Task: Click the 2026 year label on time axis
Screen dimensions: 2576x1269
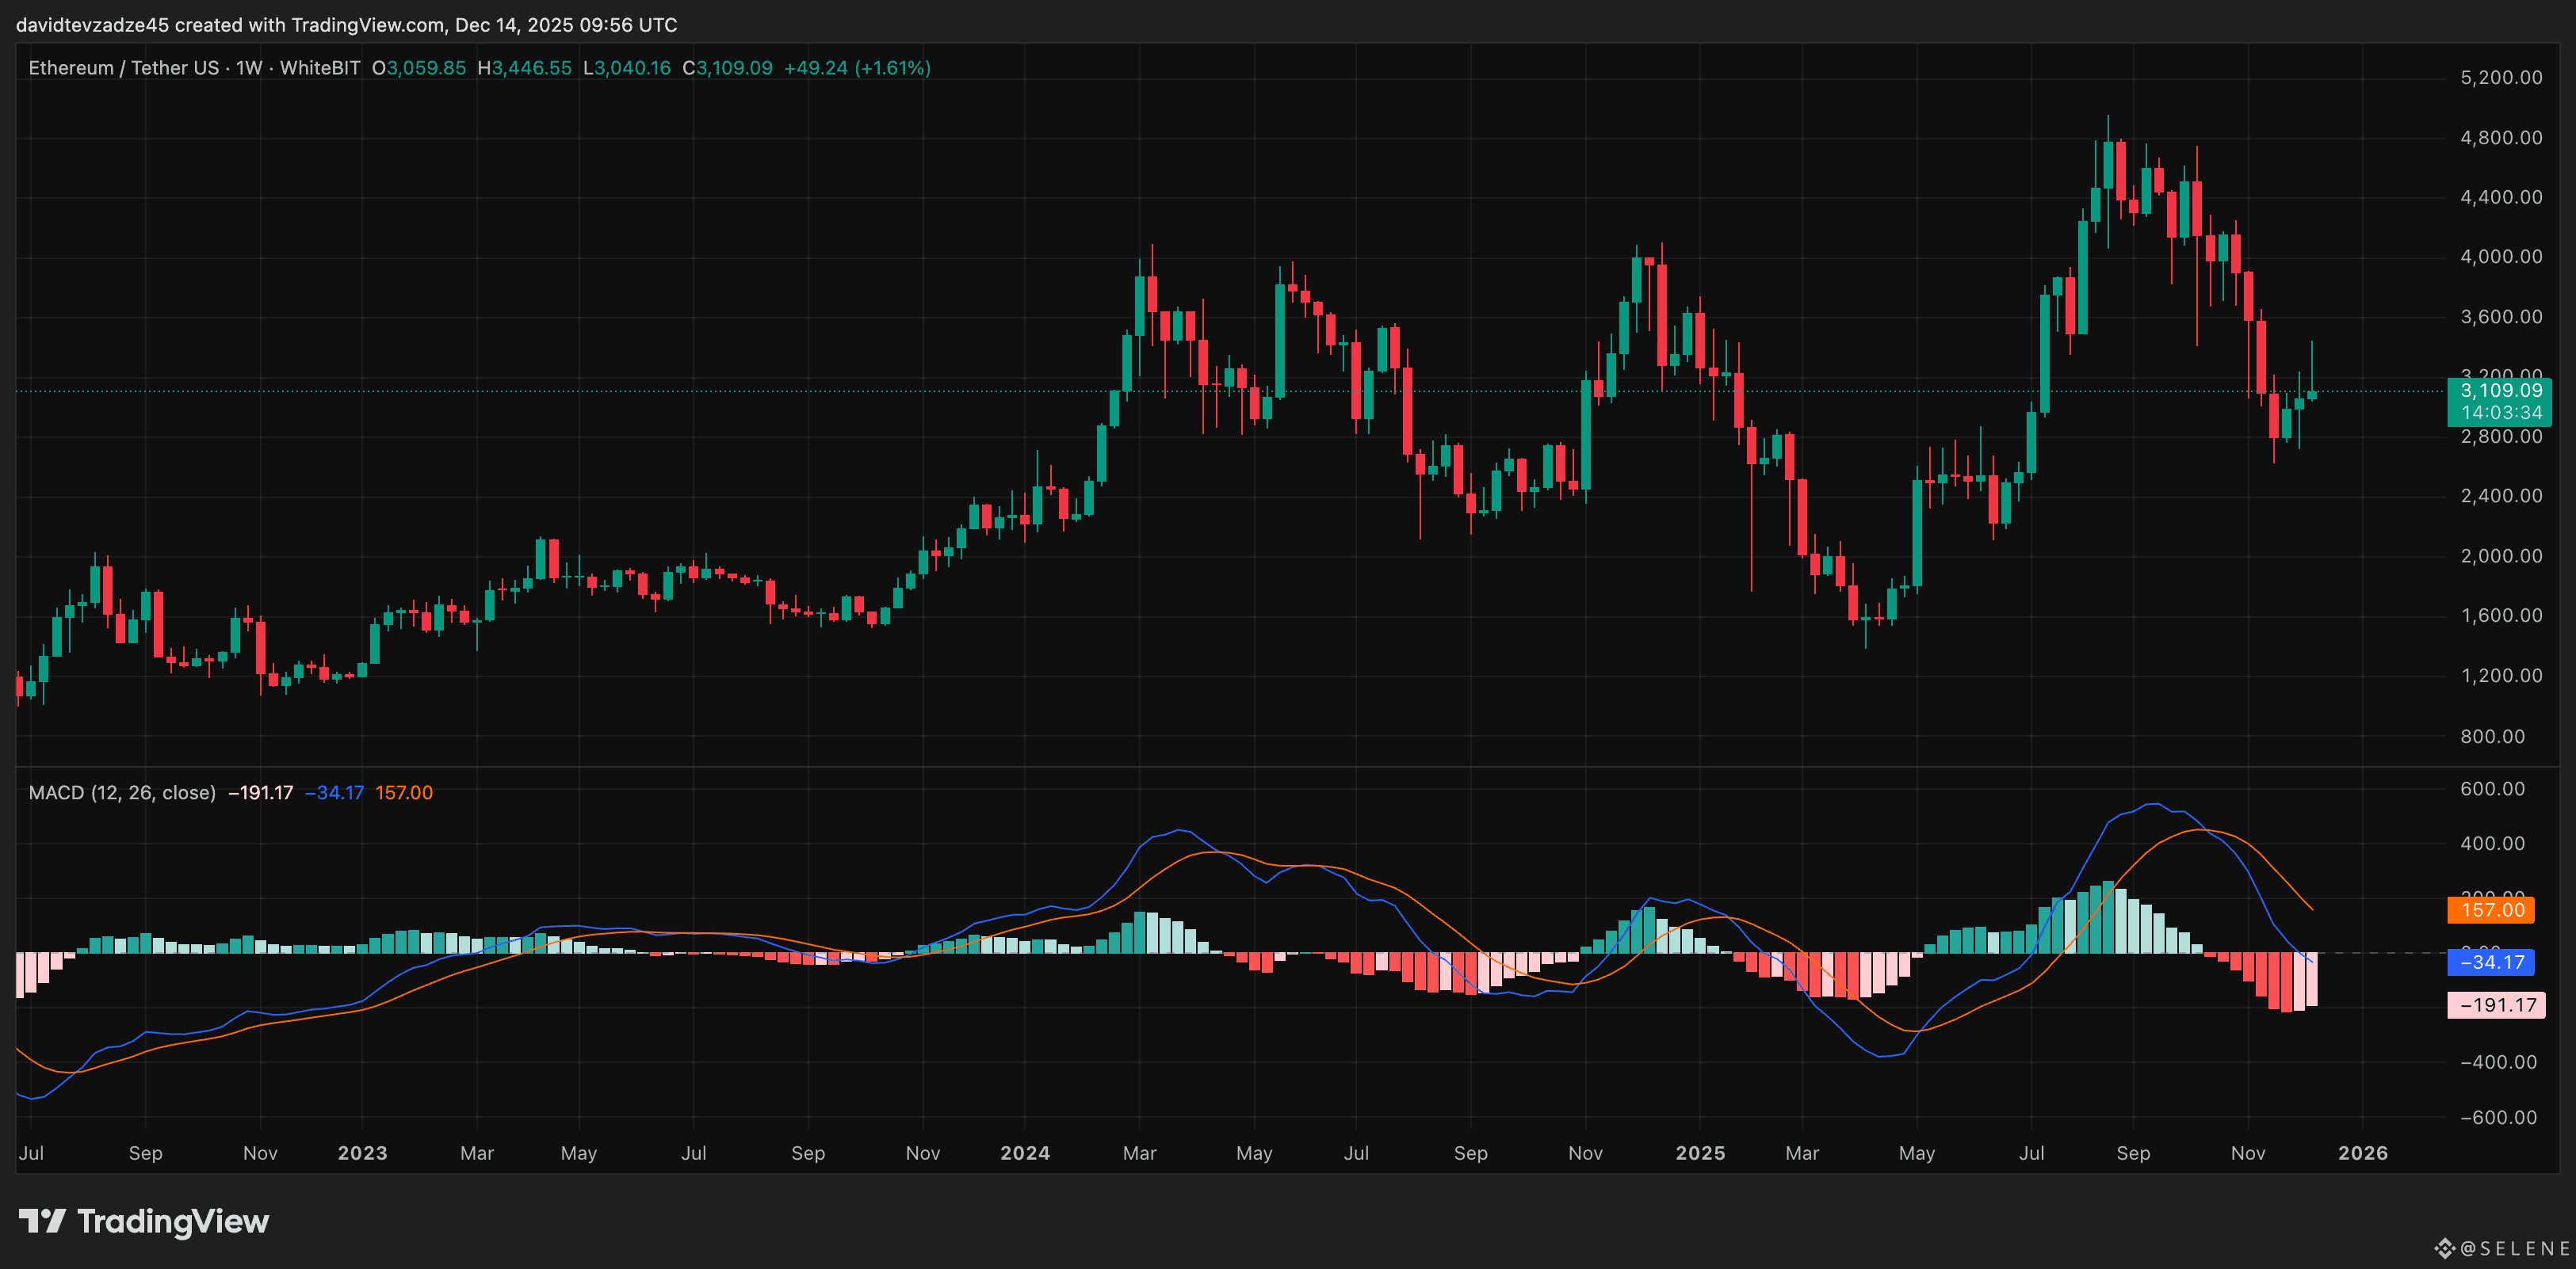Action: click(2362, 1152)
